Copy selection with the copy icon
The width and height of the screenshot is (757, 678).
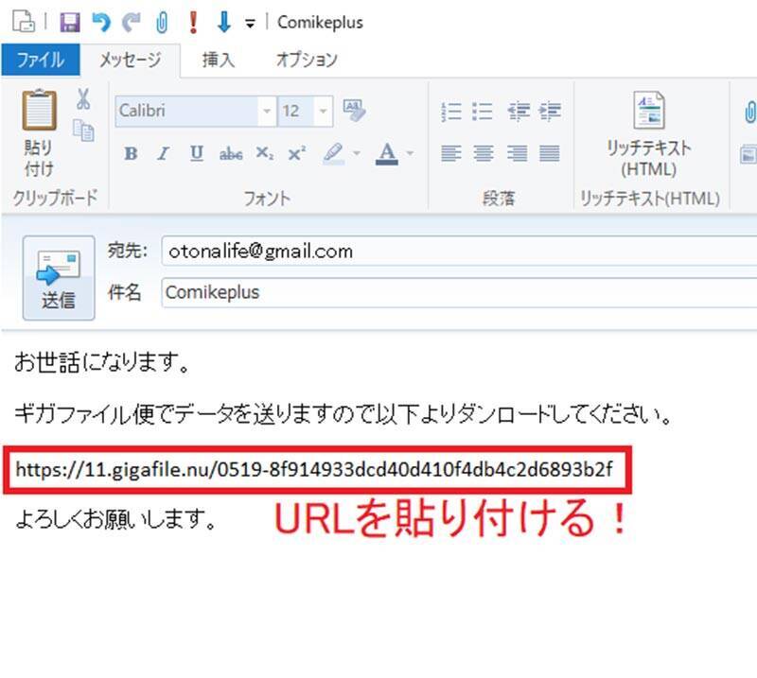tap(83, 130)
